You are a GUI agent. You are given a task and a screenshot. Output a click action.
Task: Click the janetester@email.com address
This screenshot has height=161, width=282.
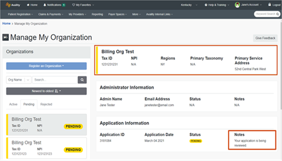[159, 105]
